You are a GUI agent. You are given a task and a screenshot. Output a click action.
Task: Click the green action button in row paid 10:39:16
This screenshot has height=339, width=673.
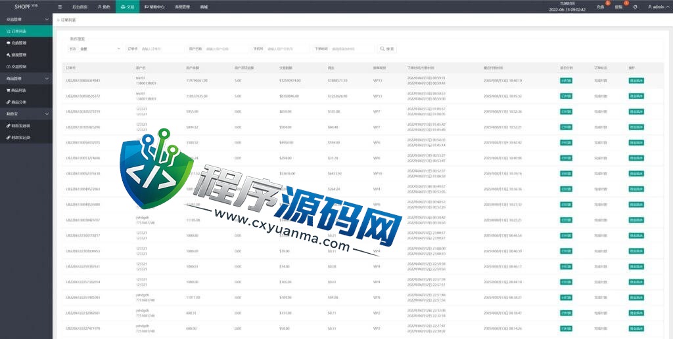[x=636, y=174]
